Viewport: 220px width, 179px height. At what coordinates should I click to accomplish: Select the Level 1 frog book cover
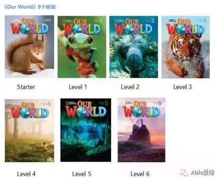point(82,47)
